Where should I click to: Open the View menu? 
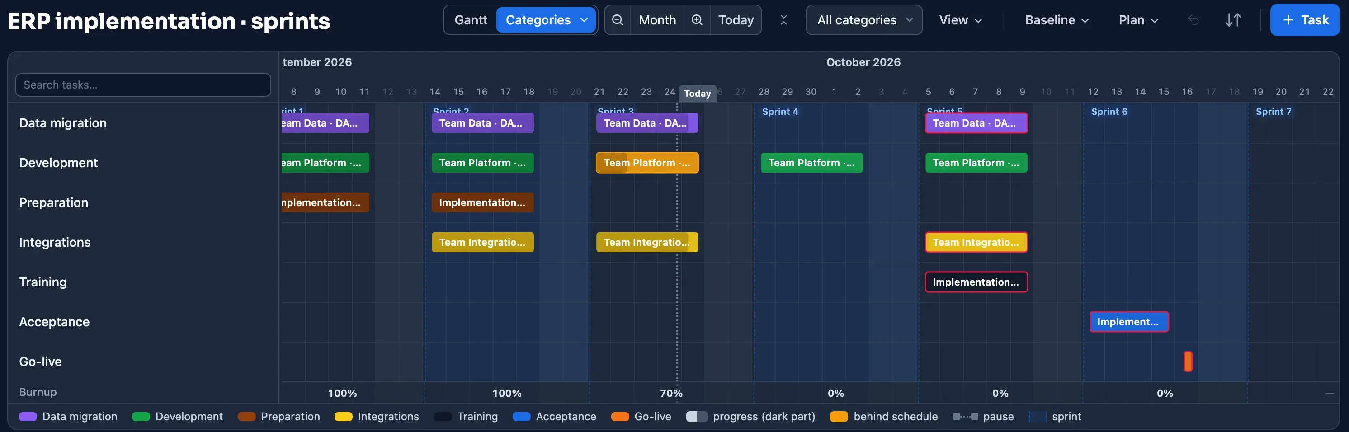point(960,20)
